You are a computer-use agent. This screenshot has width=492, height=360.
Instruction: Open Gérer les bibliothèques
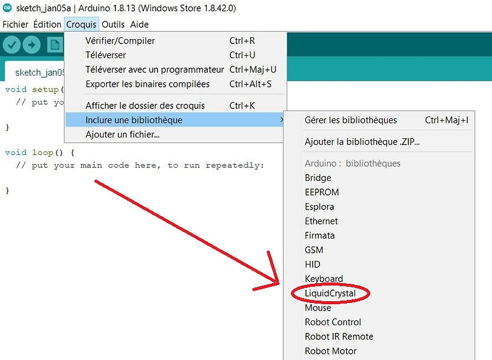pyautogui.click(x=379, y=120)
